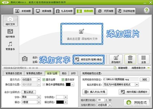The width and height of the screenshot is (153, 109).
Task: Click the green help question mark icon
Action: pos(147,10)
